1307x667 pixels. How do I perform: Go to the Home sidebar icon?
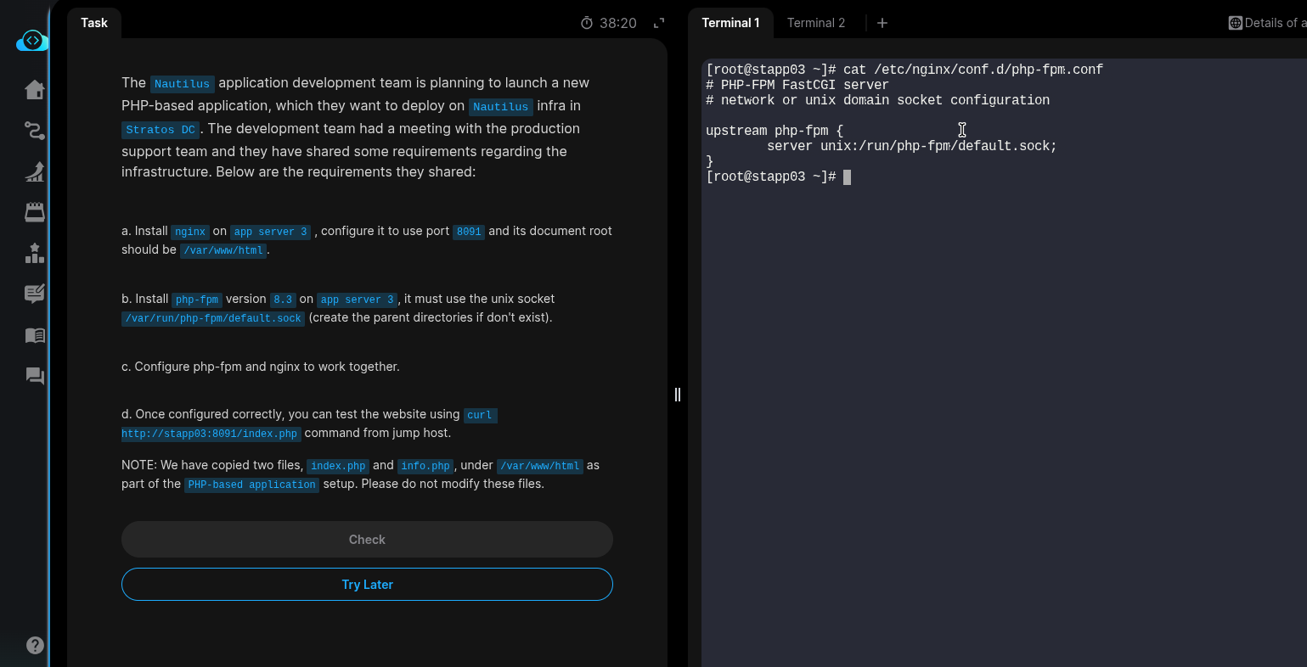tap(35, 90)
